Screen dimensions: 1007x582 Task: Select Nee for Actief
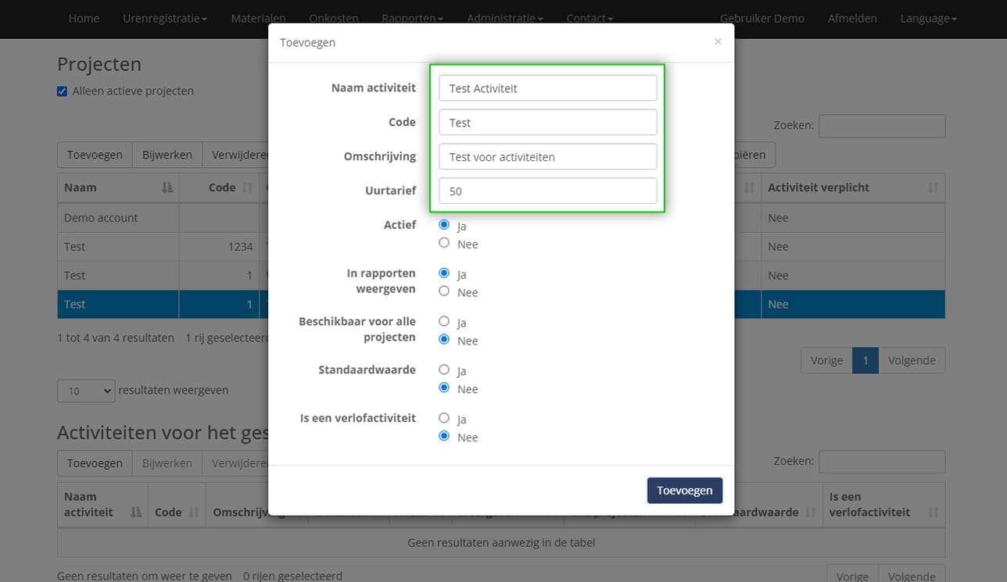pos(444,244)
